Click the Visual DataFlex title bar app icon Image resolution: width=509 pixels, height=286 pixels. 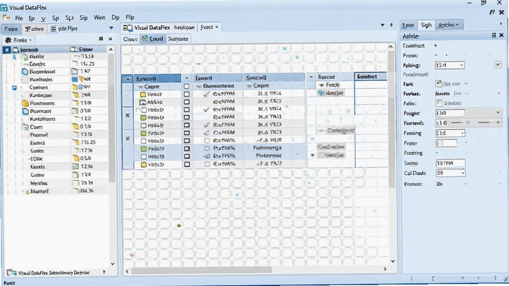(x=4, y=7)
